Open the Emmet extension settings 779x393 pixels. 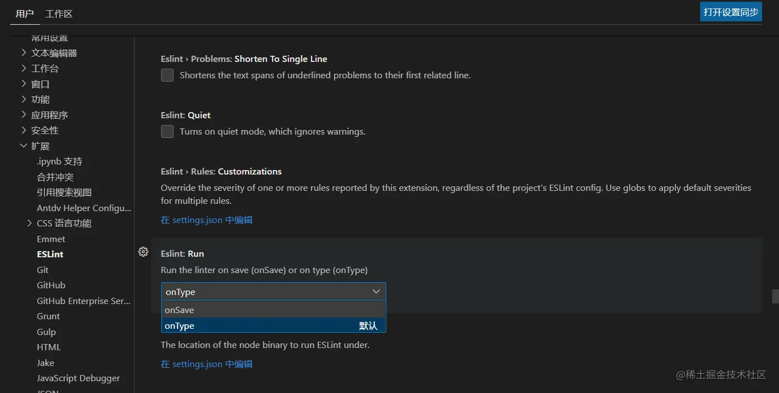coord(51,239)
